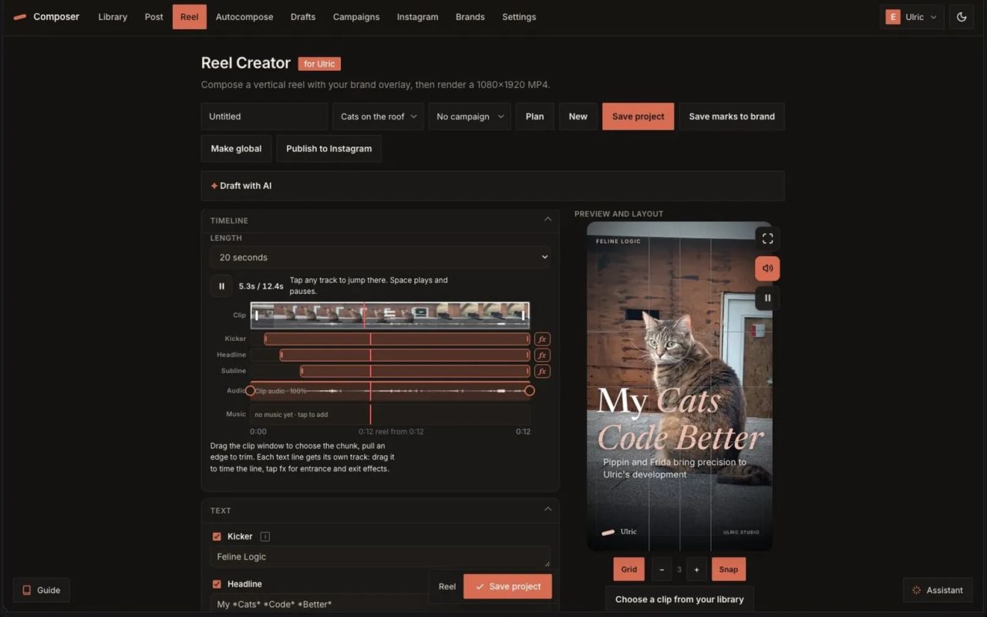Screen dimensions: 987x617
Task: Uncheck the Headline checkbox
Action: (x=217, y=584)
